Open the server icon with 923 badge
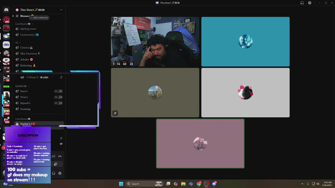 tap(6, 120)
